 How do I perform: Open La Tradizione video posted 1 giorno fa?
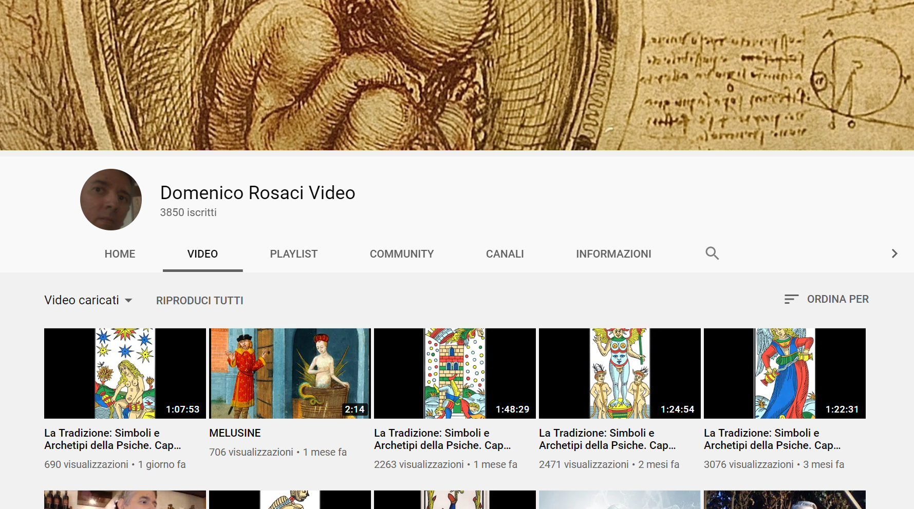pyautogui.click(x=113, y=439)
